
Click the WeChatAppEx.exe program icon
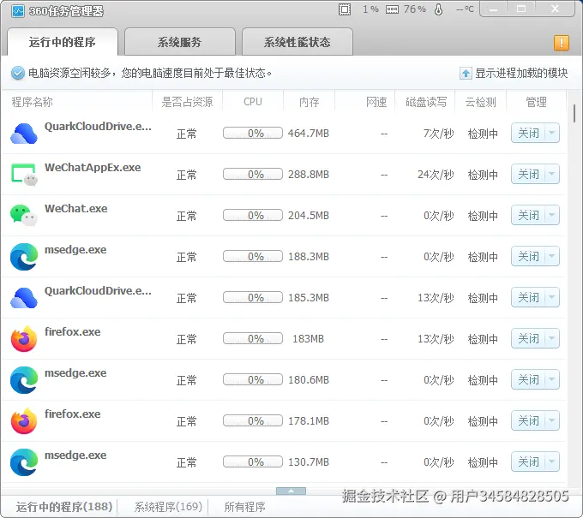tap(24, 175)
